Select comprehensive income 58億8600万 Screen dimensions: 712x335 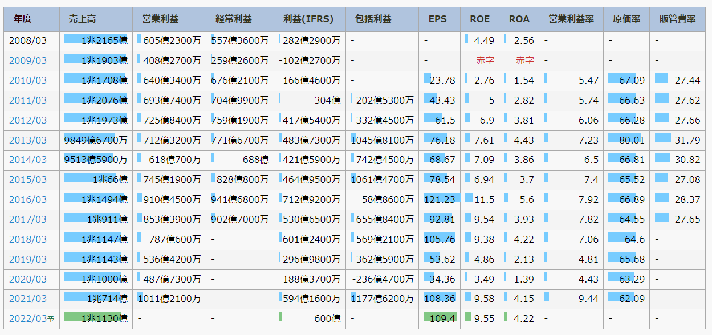pyautogui.click(x=388, y=199)
